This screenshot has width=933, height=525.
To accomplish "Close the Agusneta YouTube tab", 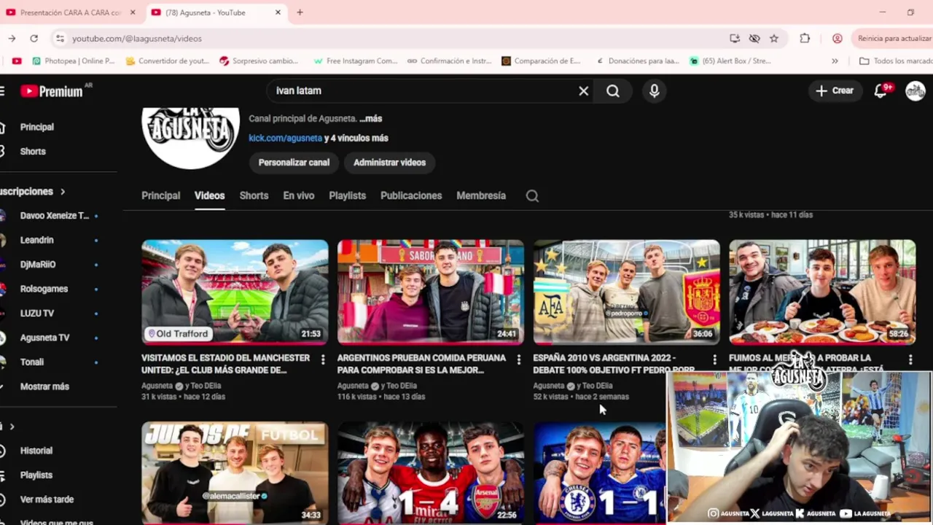I will [x=278, y=12].
